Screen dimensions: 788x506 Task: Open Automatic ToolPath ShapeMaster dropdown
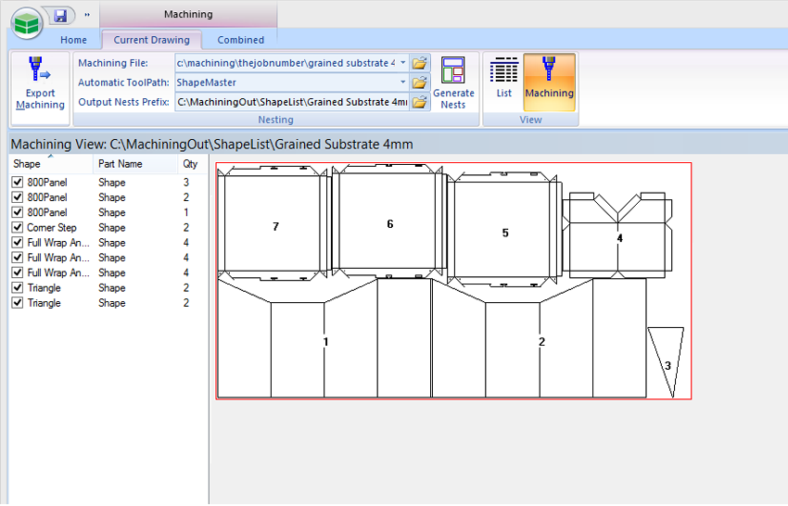pos(403,82)
